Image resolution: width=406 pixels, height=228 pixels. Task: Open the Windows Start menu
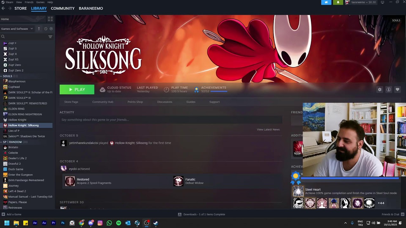[7, 223]
